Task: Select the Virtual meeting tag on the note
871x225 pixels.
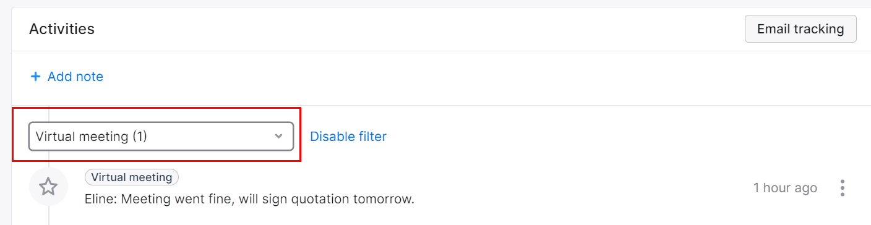Action: point(132,177)
